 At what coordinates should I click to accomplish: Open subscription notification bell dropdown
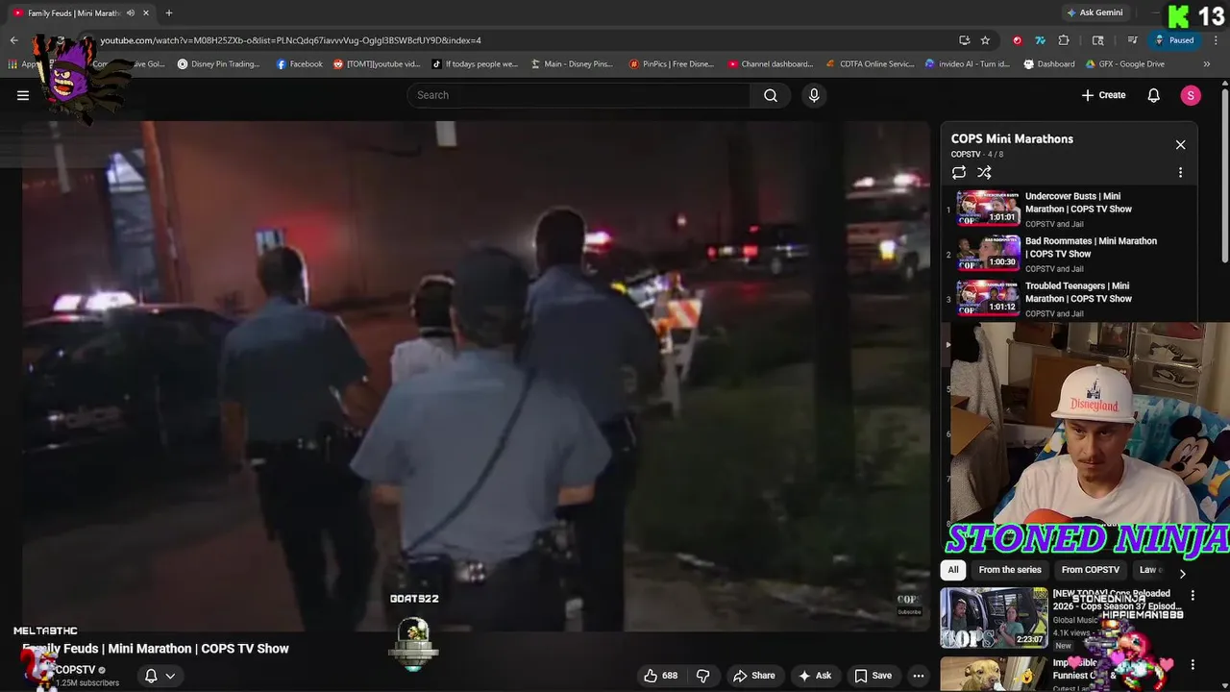(x=160, y=676)
